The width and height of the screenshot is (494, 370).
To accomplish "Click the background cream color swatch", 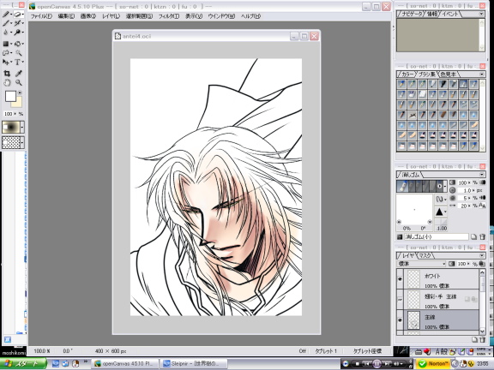I will pyautogui.click(x=18, y=103).
